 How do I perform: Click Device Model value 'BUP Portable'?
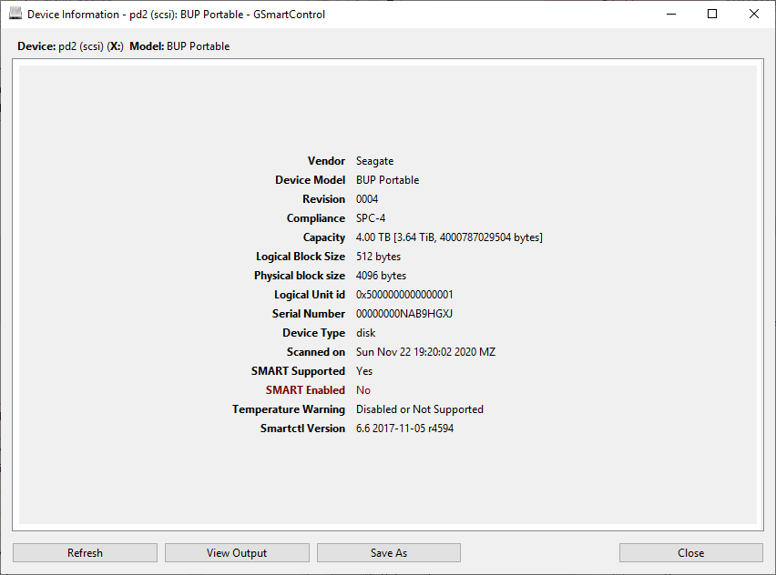coord(387,180)
